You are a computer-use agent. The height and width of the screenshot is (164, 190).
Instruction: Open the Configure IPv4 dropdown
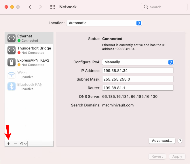point(138,62)
